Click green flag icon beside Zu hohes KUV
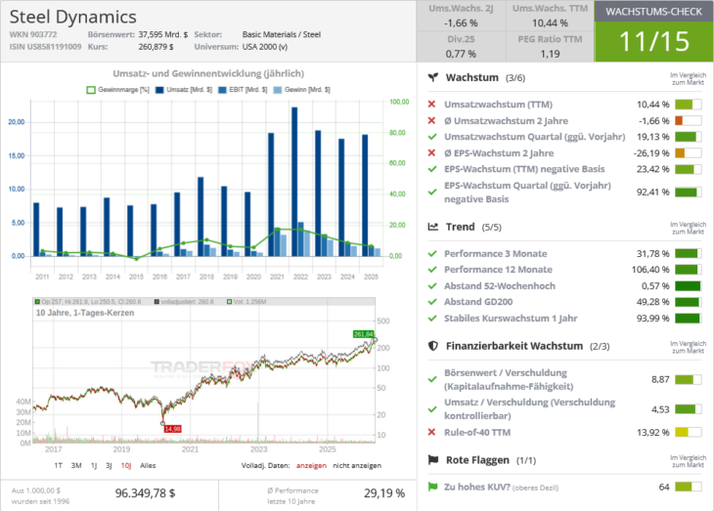The width and height of the screenshot is (714, 511). (432, 487)
